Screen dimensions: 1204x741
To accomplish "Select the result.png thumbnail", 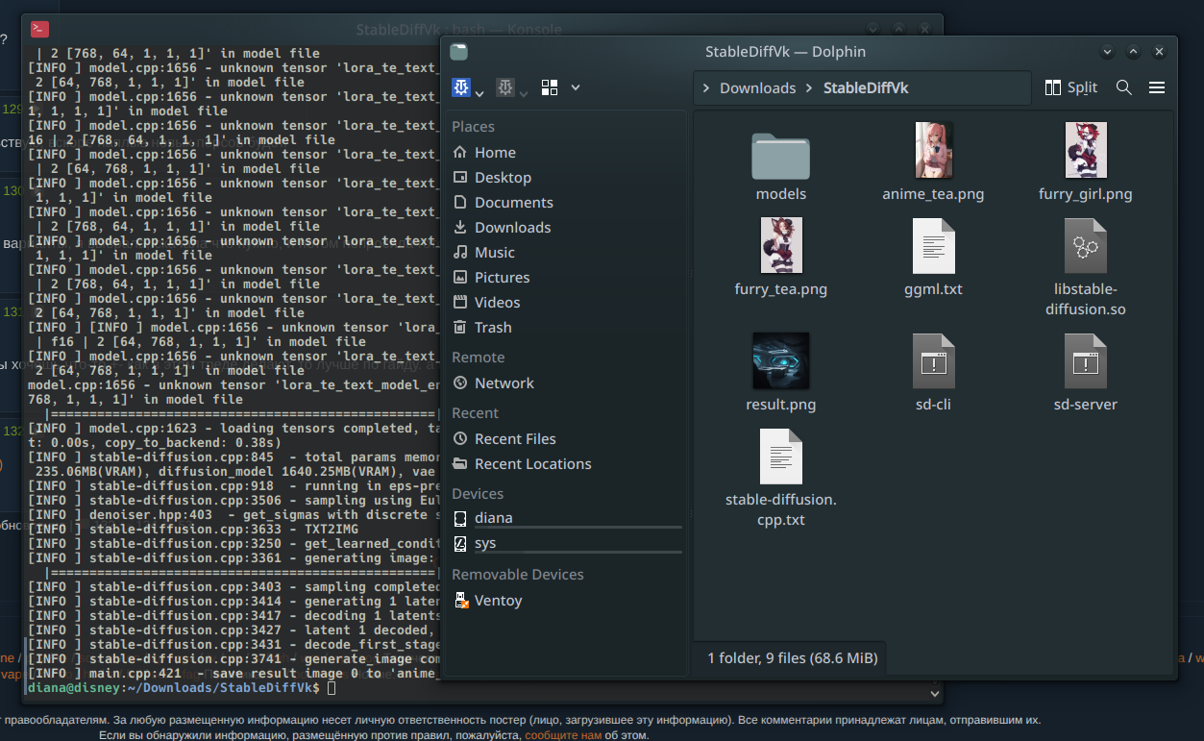I will tap(780, 360).
